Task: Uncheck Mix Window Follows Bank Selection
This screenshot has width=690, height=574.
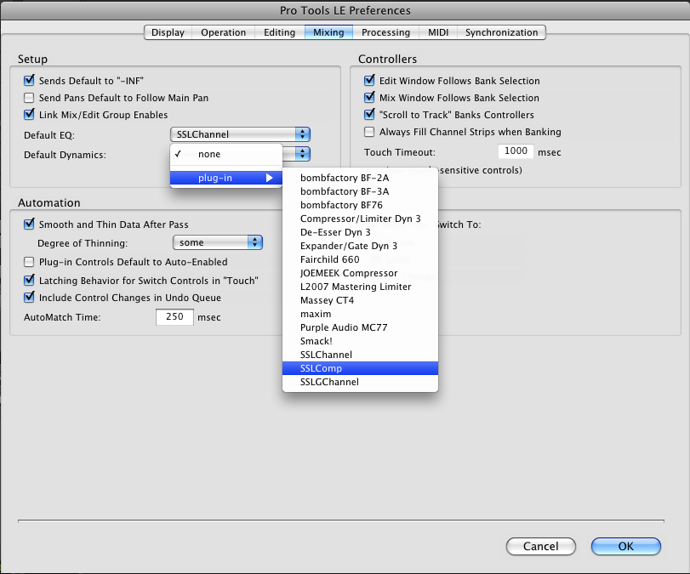Action: (x=369, y=98)
